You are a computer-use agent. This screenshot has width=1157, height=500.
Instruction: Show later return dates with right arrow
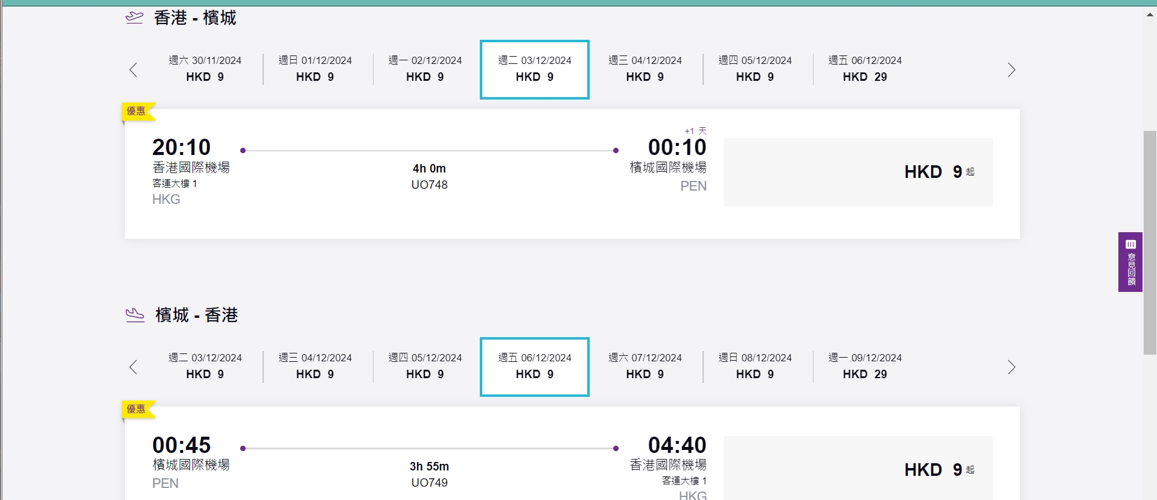click(1012, 367)
